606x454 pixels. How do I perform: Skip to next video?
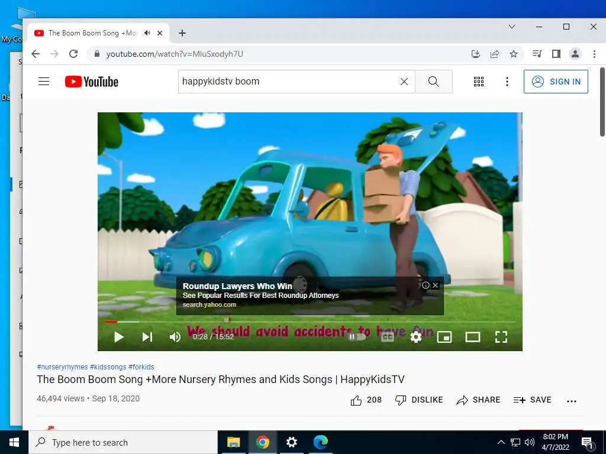pos(147,337)
